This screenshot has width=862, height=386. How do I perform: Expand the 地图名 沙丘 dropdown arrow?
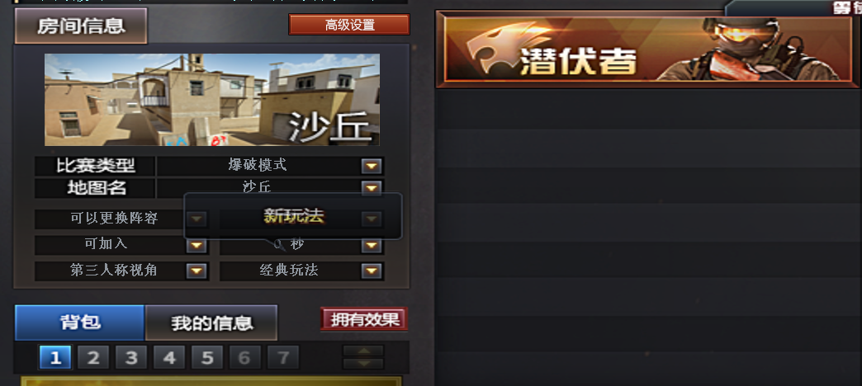coord(372,188)
